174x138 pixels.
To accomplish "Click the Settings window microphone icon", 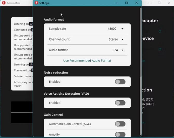I will coord(36,3).
